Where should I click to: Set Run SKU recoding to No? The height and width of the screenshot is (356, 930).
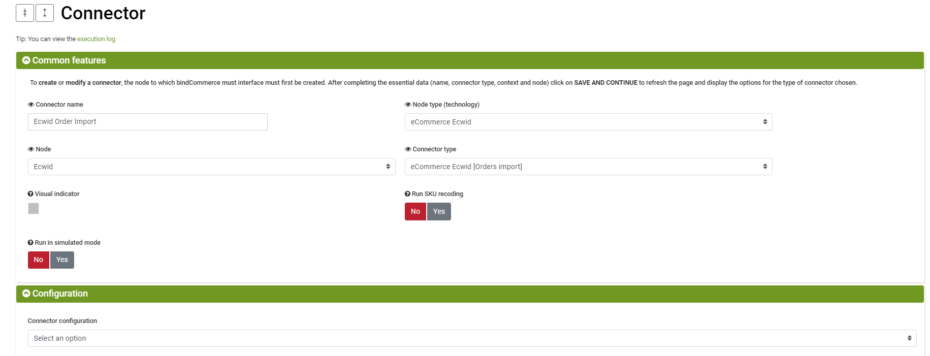(415, 212)
